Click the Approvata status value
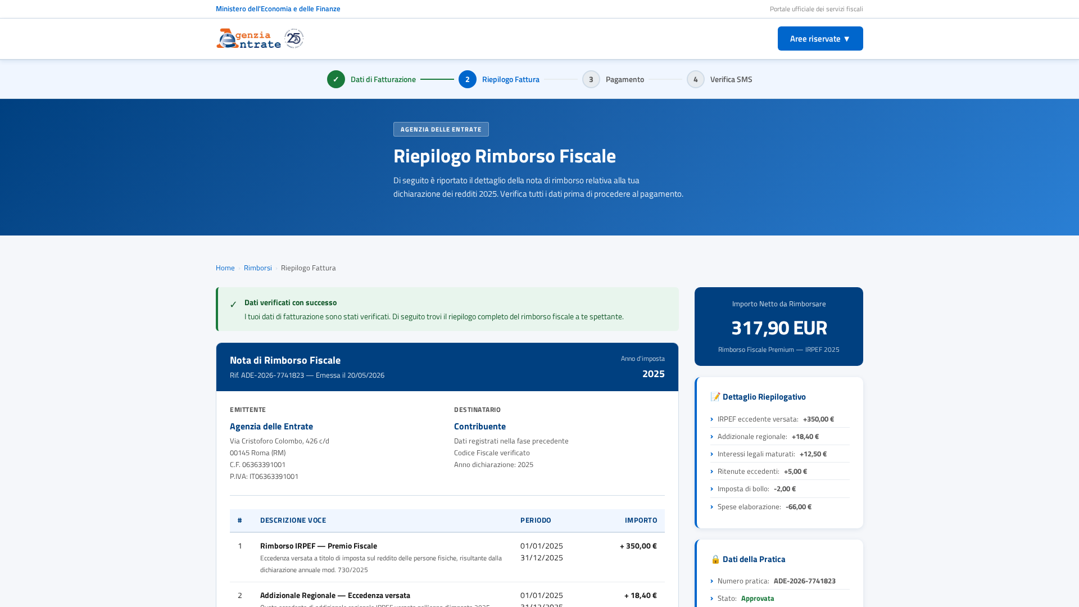 pos(758,599)
